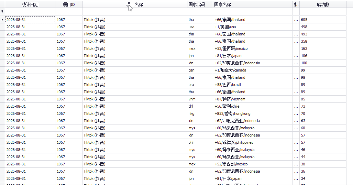Click the row selector of the usa row
The height and width of the screenshot is (185, 353).
coord(2,27)
